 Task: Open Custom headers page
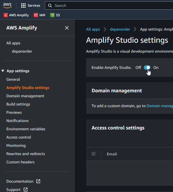pyautogui.click(x=20, y=162)
